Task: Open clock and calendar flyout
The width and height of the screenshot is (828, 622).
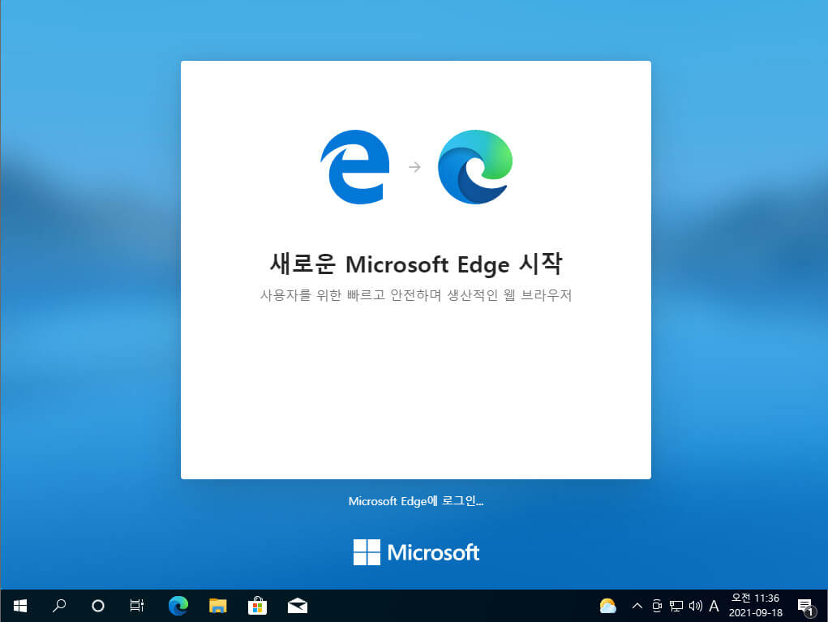Action: (755, 606)
